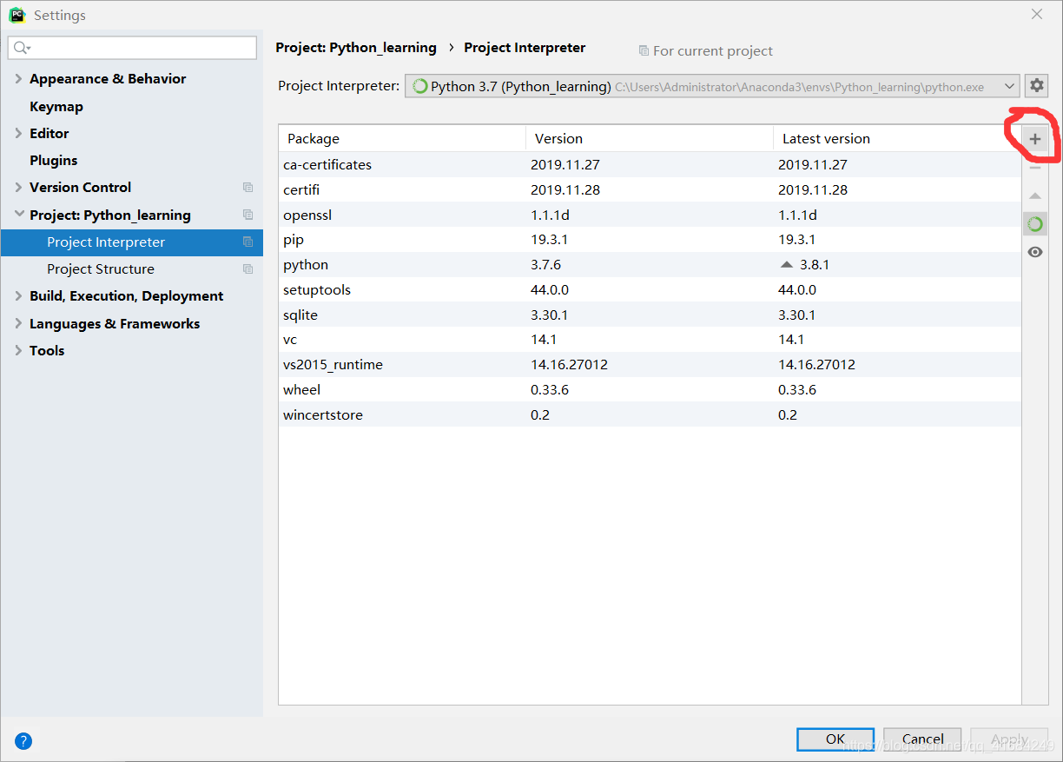
Task: Click the Apply button
Action: (1009, 739)
